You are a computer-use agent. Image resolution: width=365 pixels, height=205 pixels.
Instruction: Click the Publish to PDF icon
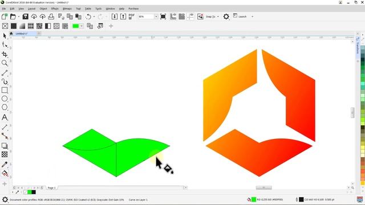tap(132, 17)
